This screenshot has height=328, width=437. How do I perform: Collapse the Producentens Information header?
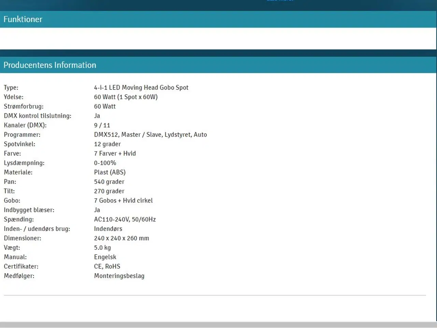click(x=218, y=65)
